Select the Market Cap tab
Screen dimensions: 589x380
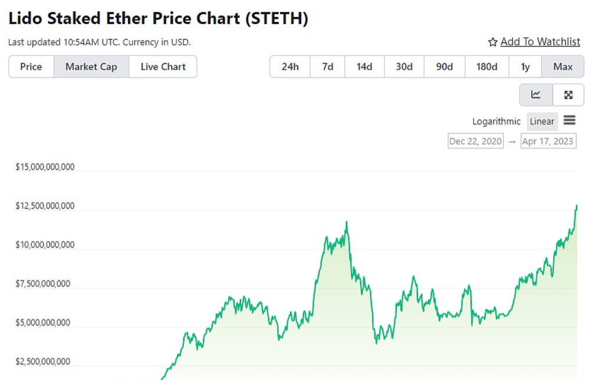click(91, 67)
